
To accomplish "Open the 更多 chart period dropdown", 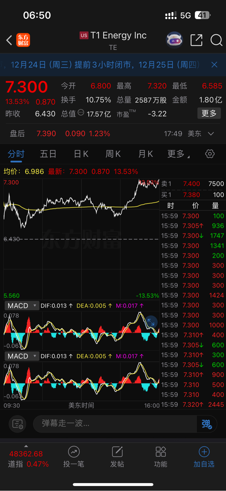I will (x=178, y=154).
